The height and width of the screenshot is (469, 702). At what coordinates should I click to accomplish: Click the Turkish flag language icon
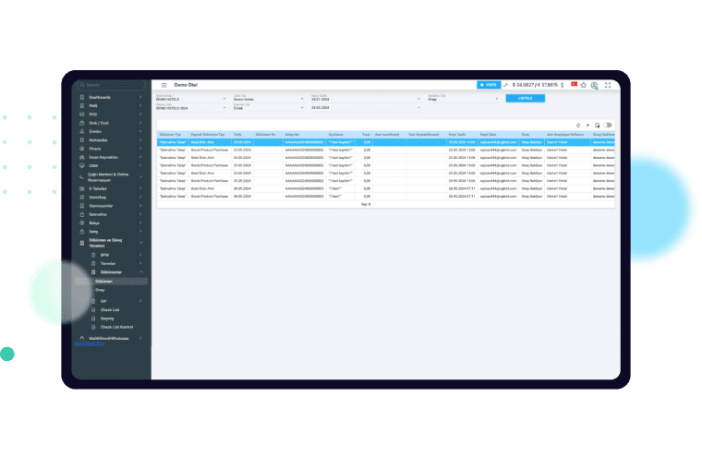pyautogui.click(x=573, y=85)
